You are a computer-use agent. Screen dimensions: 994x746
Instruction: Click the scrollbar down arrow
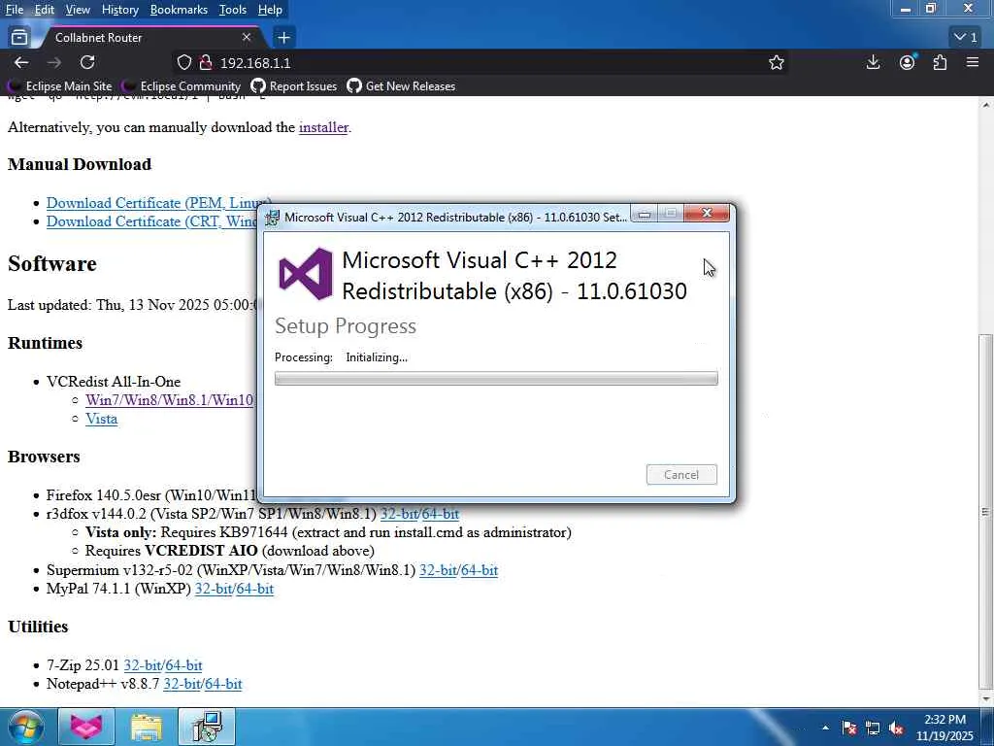tap(986, 697)
